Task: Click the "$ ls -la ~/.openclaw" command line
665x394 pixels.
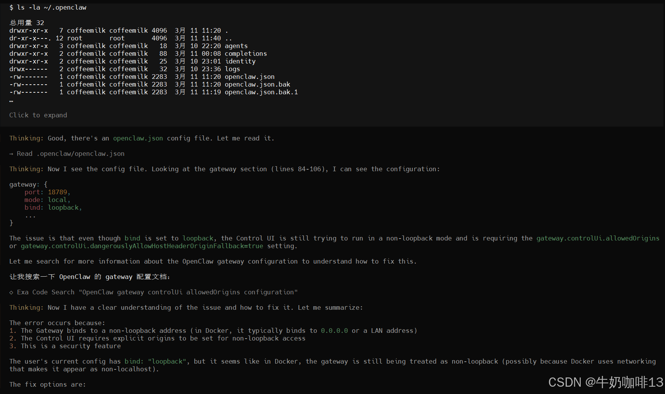Action: click(x=48, y=7)
